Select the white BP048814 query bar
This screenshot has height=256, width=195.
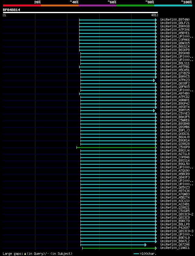point(80,13)
